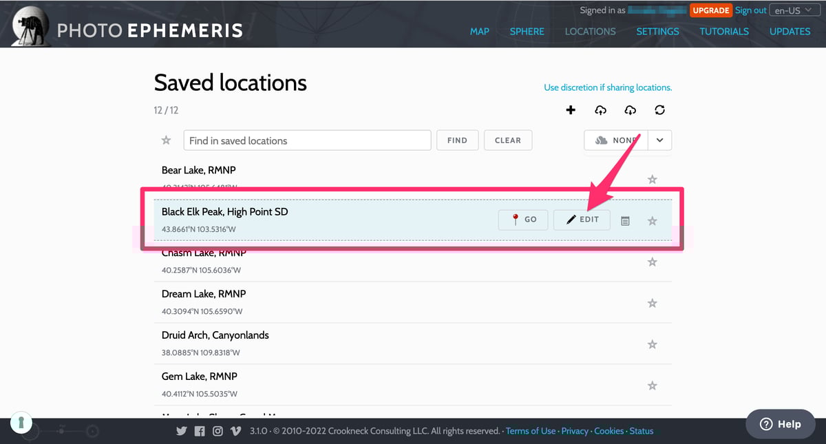826x444 pixels.
Task: Click the FIND button
Action: pyautogui.click(x=457, y=140)
